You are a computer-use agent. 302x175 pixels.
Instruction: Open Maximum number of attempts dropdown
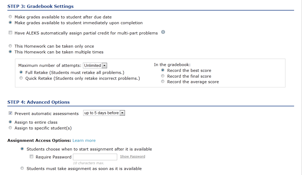click(x=95, y=66)
